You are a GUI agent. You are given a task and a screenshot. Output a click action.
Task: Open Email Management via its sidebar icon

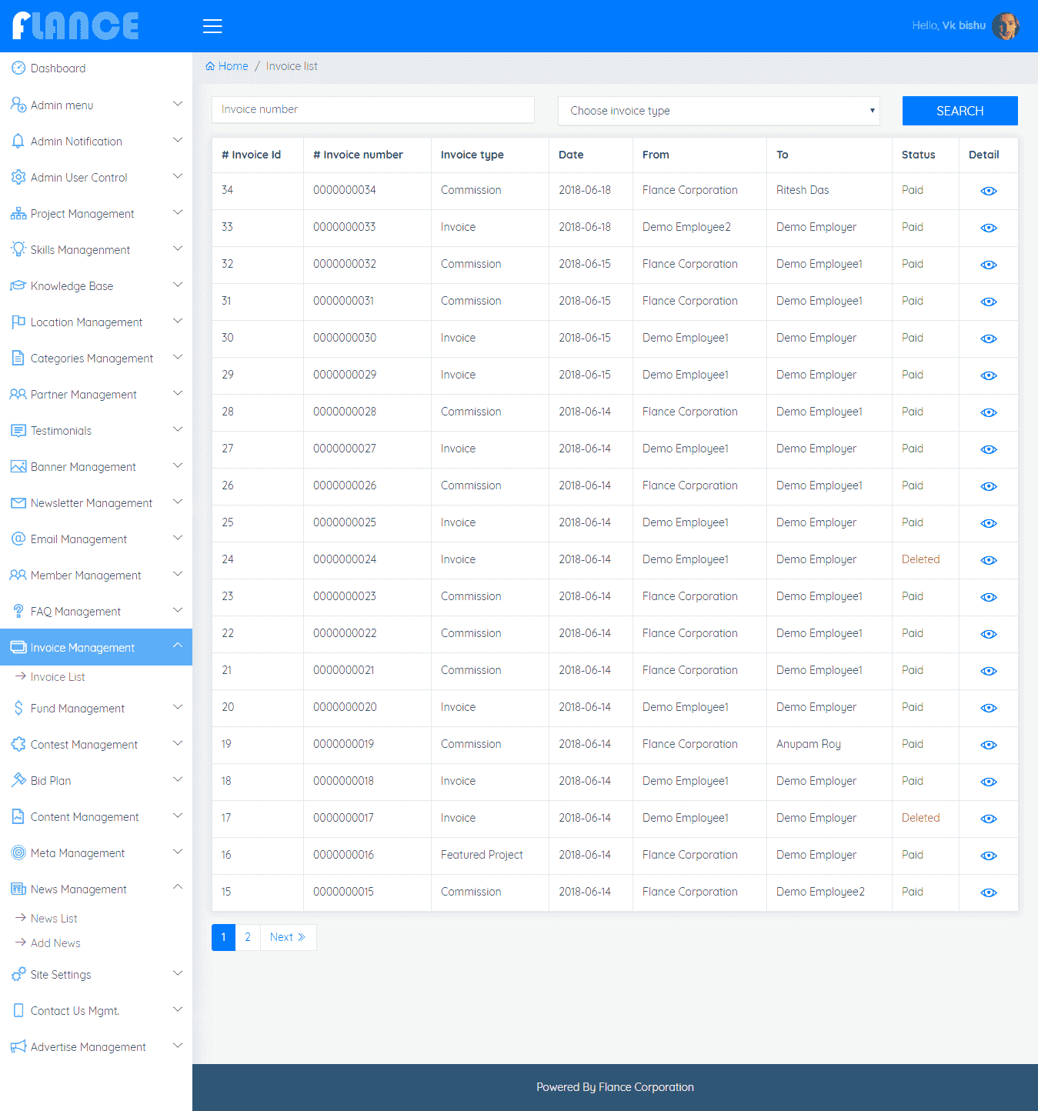[x=18, y=539]
